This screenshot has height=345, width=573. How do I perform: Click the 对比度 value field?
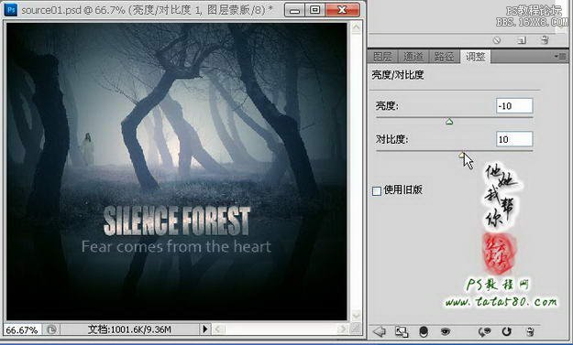[514, 139]
